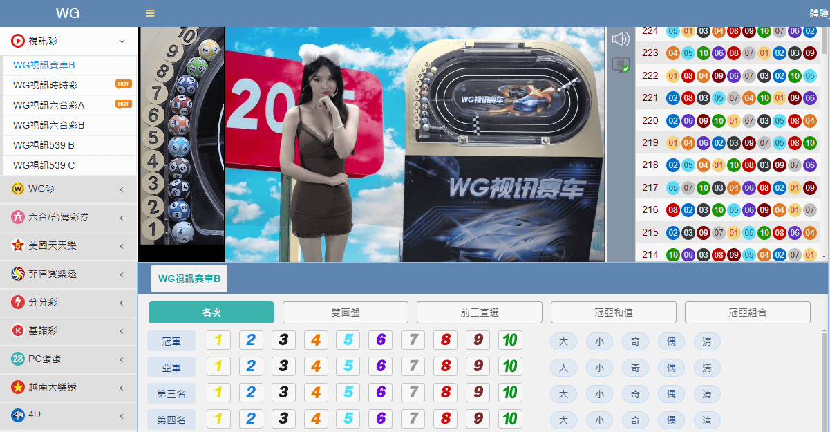Image resolution: width=830 pixels, height=432 pixels.
Task: Collapse the 視訊彩 sidebar section
Action: 122,41
